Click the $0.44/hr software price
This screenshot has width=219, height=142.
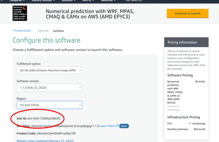tap(200, 81)
